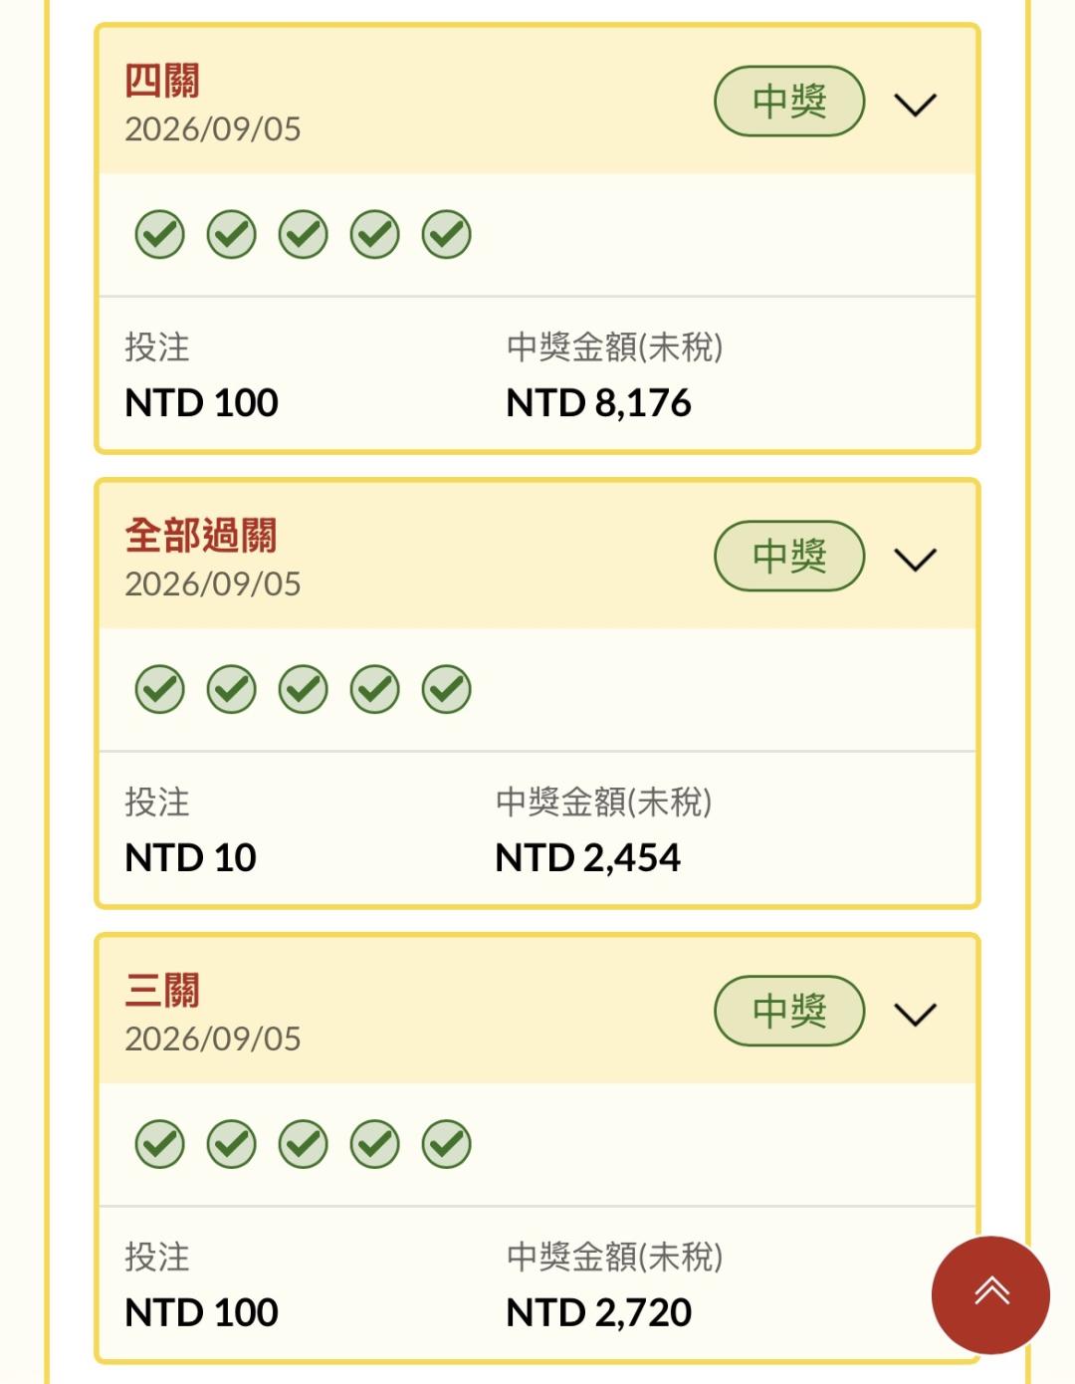Click the fifth checkmark icon in 全部過關 card
The image size is (1075, 1384).
point(447,690)
